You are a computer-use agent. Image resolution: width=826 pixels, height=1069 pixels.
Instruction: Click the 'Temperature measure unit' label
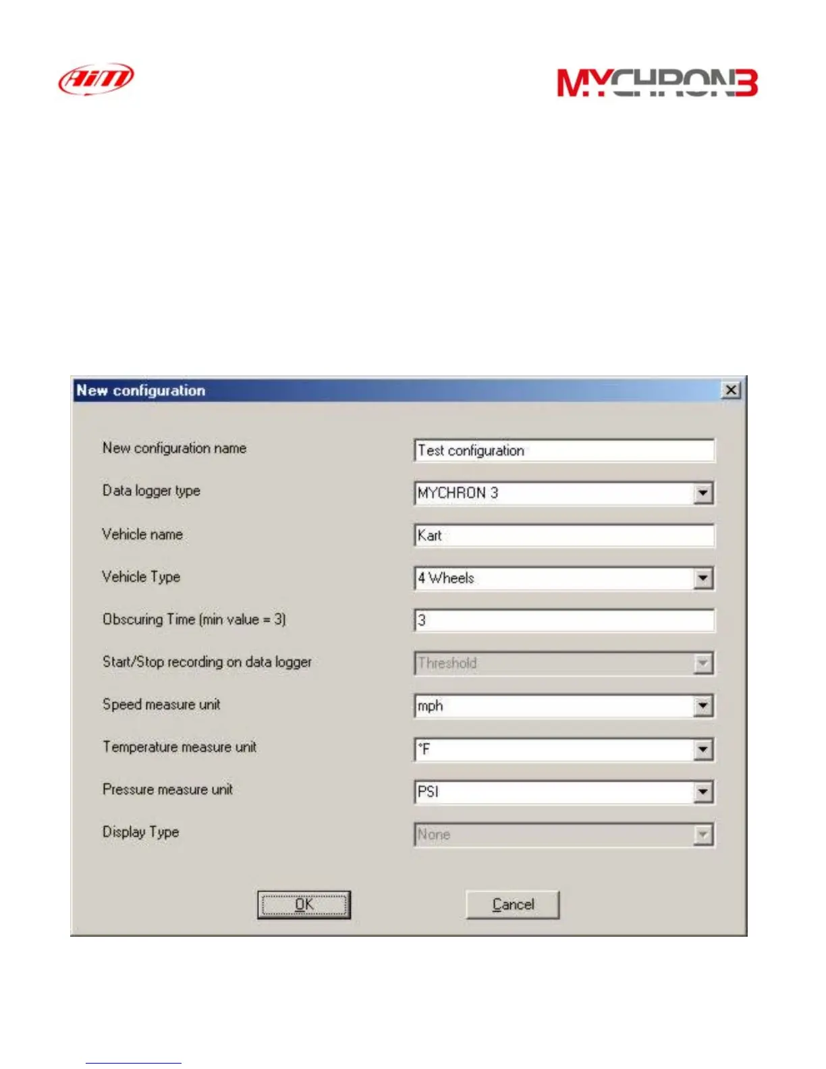(180, 747)
